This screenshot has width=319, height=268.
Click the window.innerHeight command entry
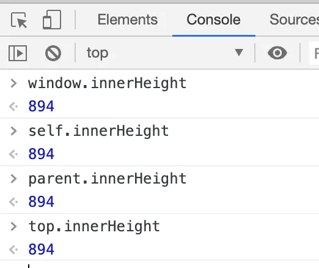108,83
